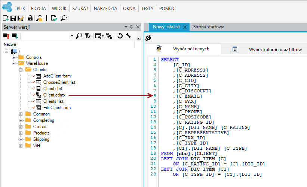Viewport: 307px width, 187px height.
Task: Expand the Shipping folder
Action: coord(21,139)
